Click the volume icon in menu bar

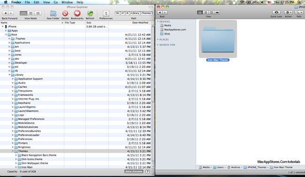(262, 2)
